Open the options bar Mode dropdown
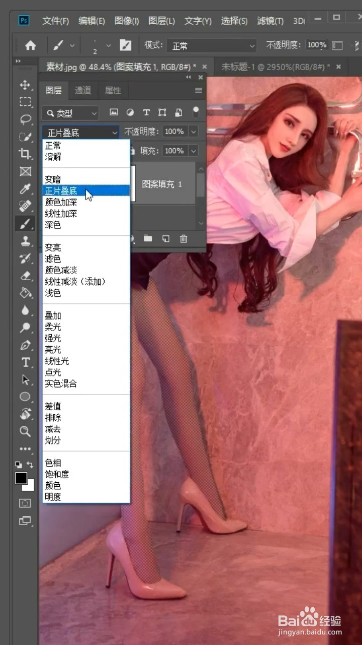This screenshot has width=362, height=645. tap(212, 46)
